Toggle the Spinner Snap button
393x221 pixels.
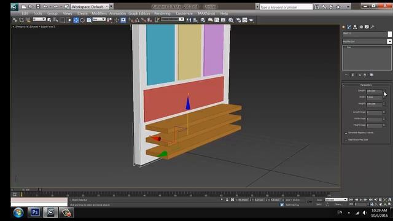point(150,20)
